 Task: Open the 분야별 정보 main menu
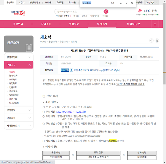click(133, 24)
